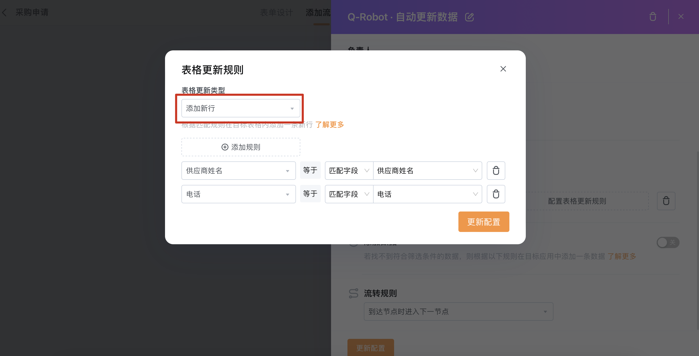Open the right 供应商姓名 value dropdown
699x356 pixels.
(428, 171)
